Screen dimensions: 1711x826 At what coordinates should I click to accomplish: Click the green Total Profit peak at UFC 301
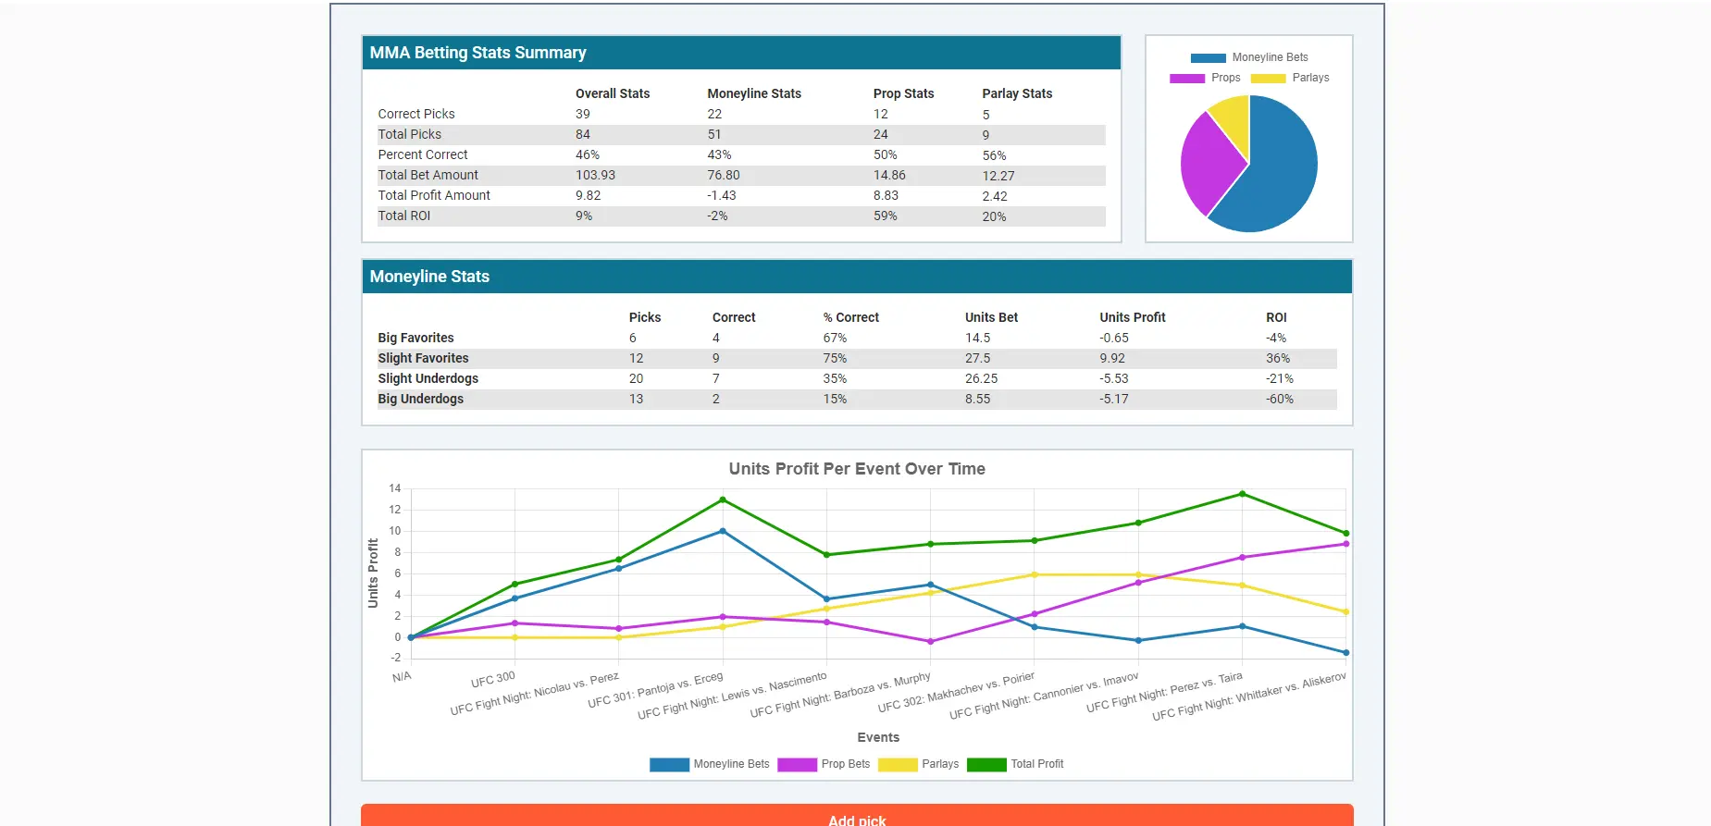click(723, 500)
